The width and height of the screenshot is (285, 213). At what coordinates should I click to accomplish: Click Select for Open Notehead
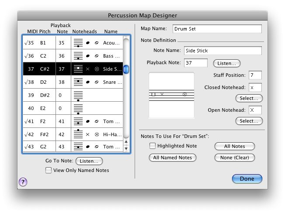click(249, 121)
